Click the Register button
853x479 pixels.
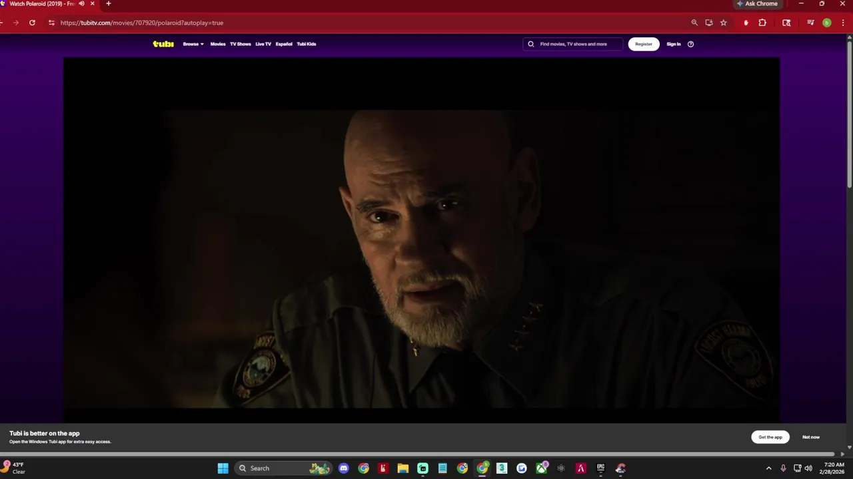tap(644, 44)
